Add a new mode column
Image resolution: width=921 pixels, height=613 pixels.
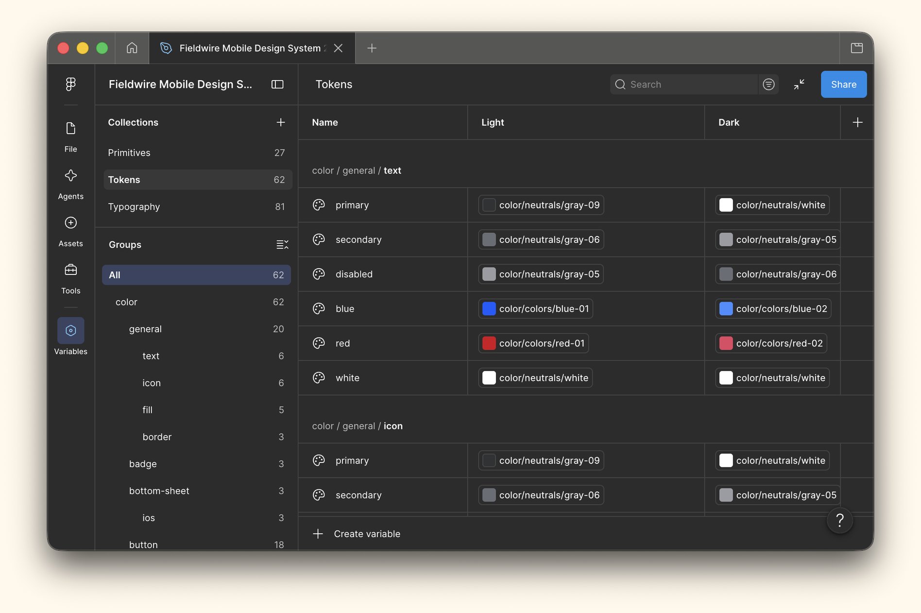click(857, 122)
